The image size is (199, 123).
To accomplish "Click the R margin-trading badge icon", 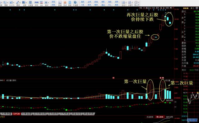I will [x=192, y=8].
